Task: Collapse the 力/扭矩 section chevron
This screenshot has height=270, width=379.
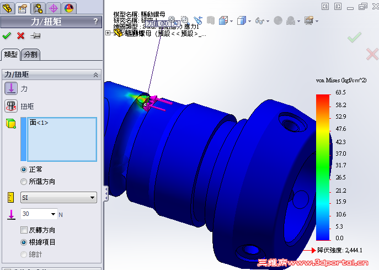Action: 96,75
